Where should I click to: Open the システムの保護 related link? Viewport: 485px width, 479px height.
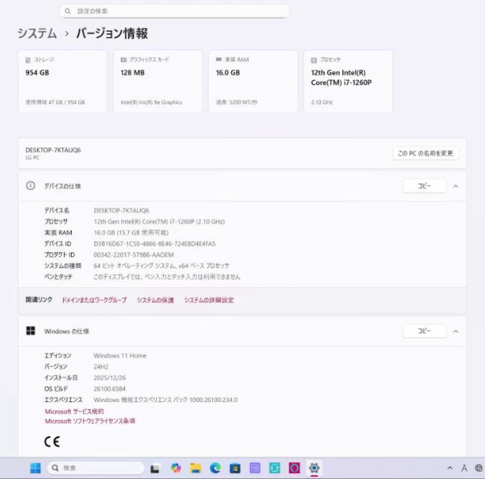155,300
